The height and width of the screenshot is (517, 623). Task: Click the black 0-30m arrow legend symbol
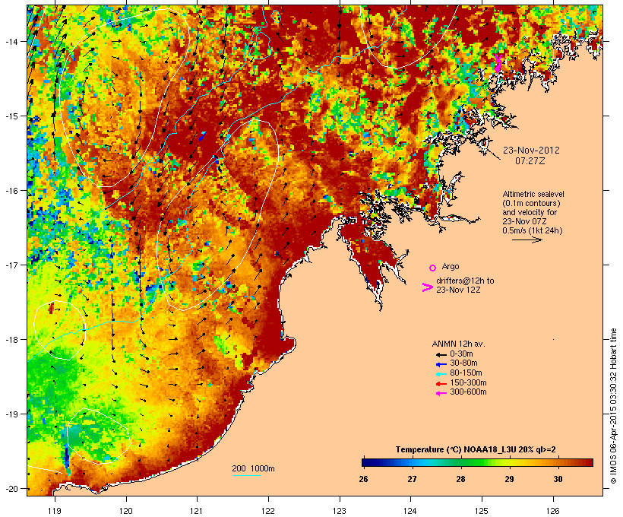(441, 354)
